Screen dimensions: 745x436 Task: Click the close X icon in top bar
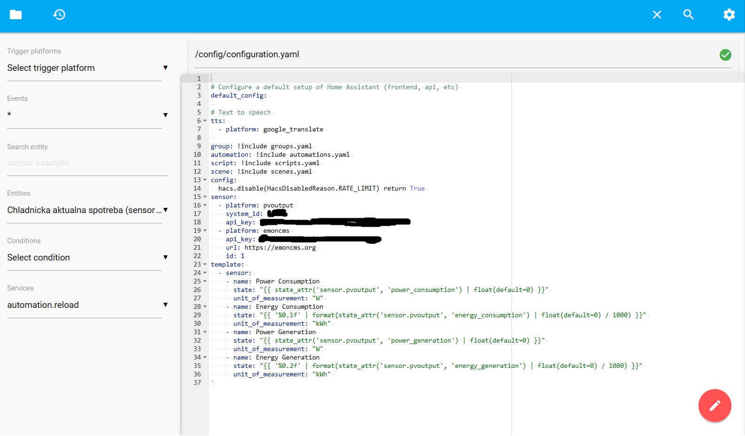(657, 15)
